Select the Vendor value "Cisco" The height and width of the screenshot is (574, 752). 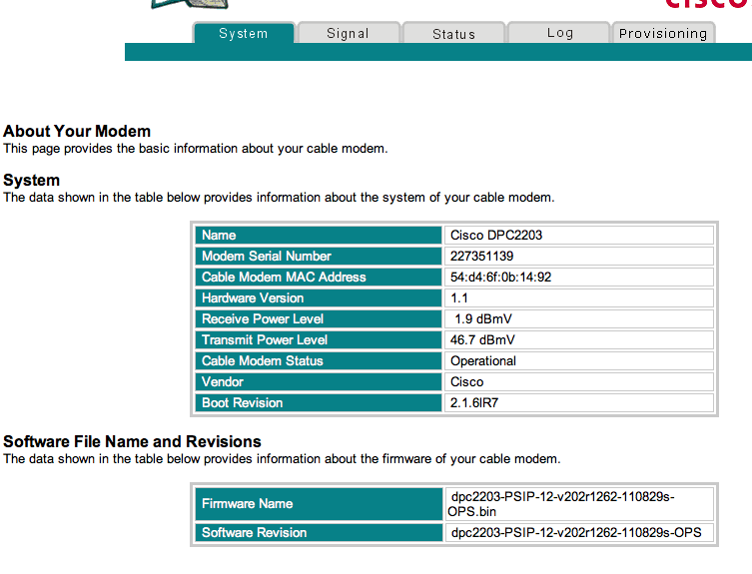coord(466,382)
